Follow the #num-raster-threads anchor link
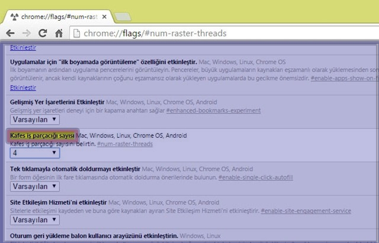 [x=125, y=144]
